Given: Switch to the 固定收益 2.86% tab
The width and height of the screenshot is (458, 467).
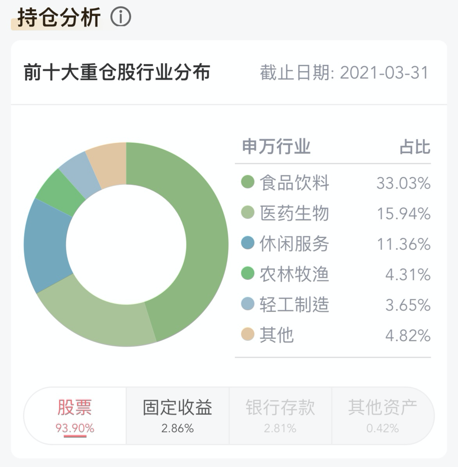Looking at the screenshot, I should (x=178, y=416).
